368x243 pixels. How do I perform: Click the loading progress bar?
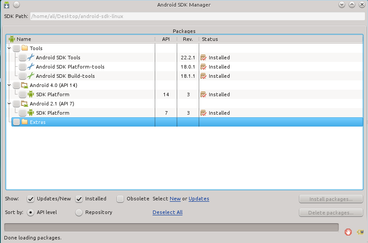pyautogui.click(x=171, y=227)
